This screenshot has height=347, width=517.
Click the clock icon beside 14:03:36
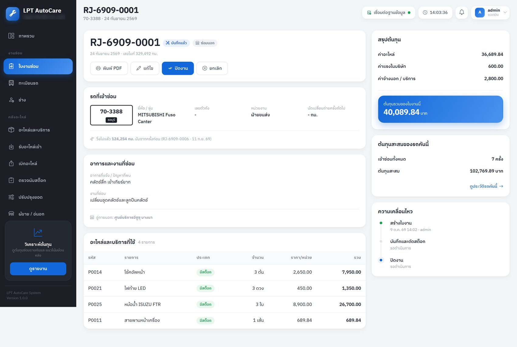425,12
